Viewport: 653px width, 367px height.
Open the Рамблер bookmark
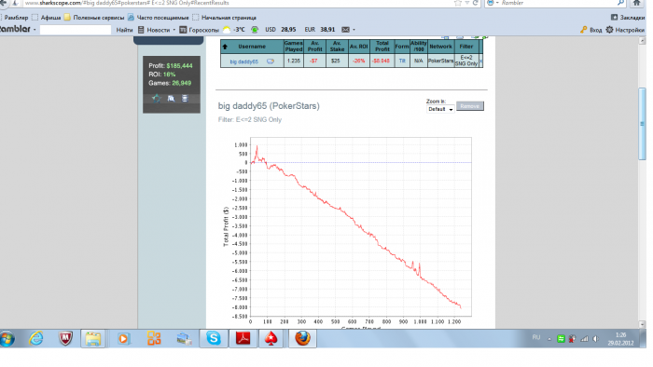click(16, 18)
